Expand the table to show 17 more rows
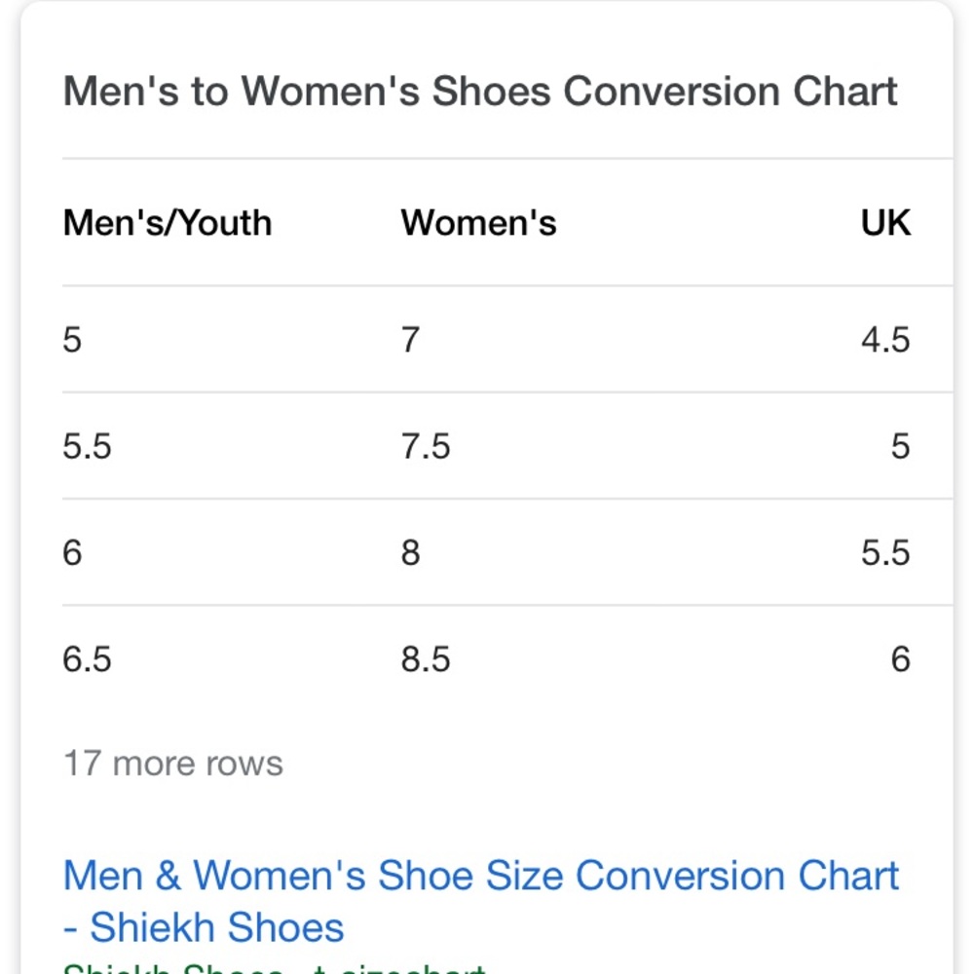 coord(171,764)
